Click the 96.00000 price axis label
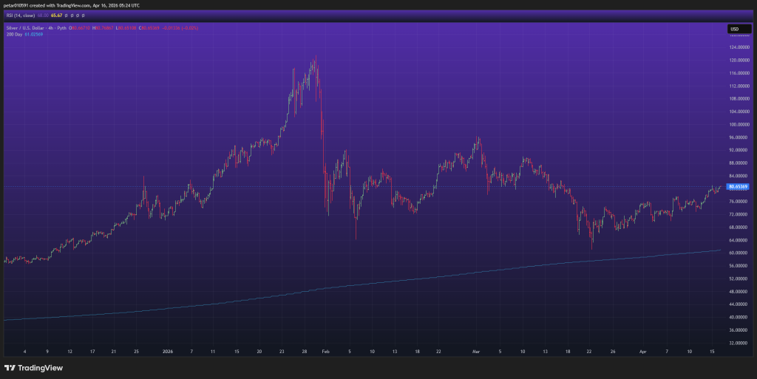 point(739,137)
